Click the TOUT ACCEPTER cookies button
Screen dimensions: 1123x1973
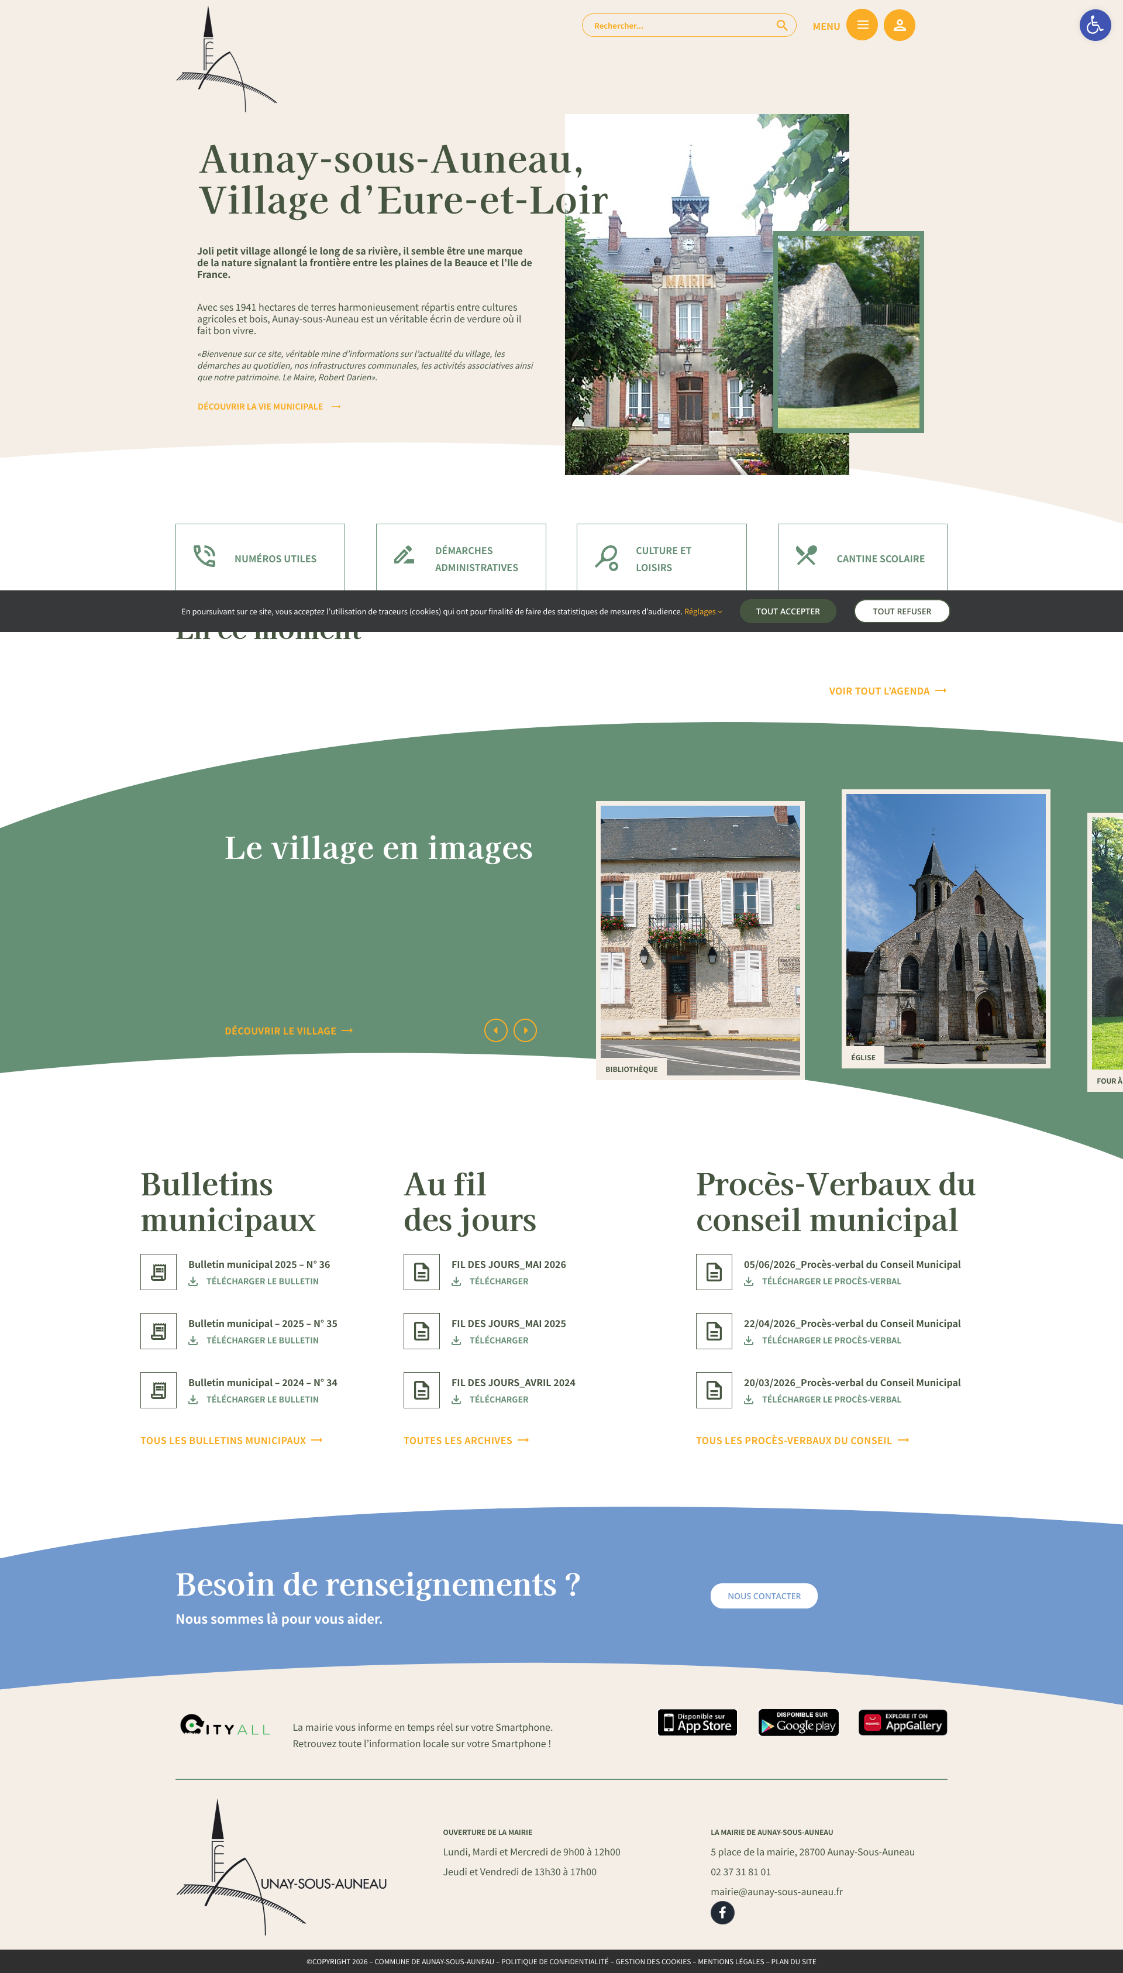(x=787, y=611)
